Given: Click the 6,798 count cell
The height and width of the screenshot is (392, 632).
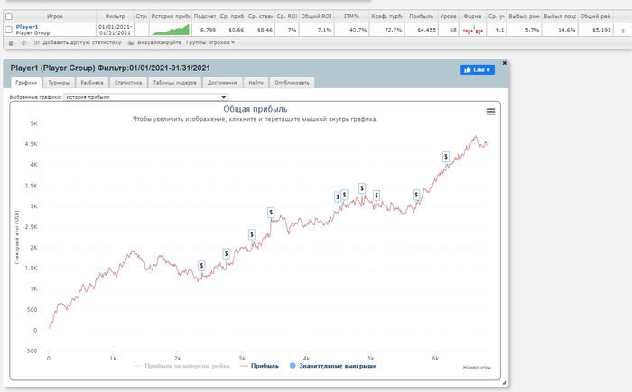Looking at the screenshot, I should (x=205, y=30).
